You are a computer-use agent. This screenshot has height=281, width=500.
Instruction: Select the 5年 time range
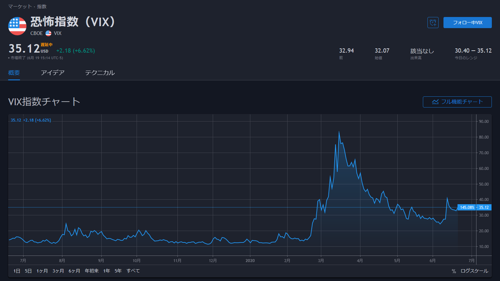click(x=118, y=271)
